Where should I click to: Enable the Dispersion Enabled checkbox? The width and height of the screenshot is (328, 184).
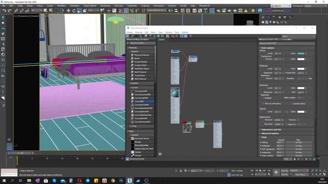[x=263, y=98]
